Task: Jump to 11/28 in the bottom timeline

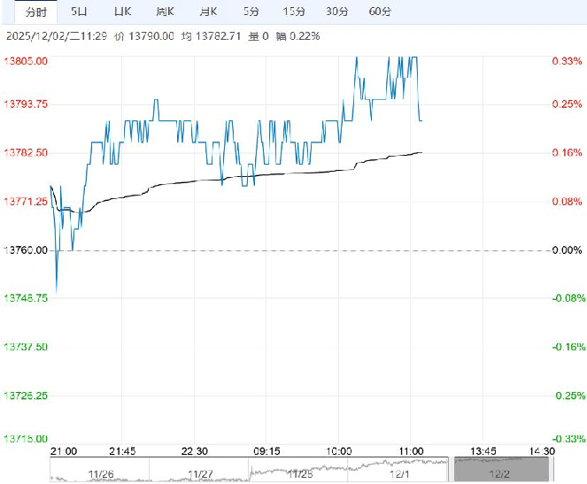Action: [x=298, y=473]
